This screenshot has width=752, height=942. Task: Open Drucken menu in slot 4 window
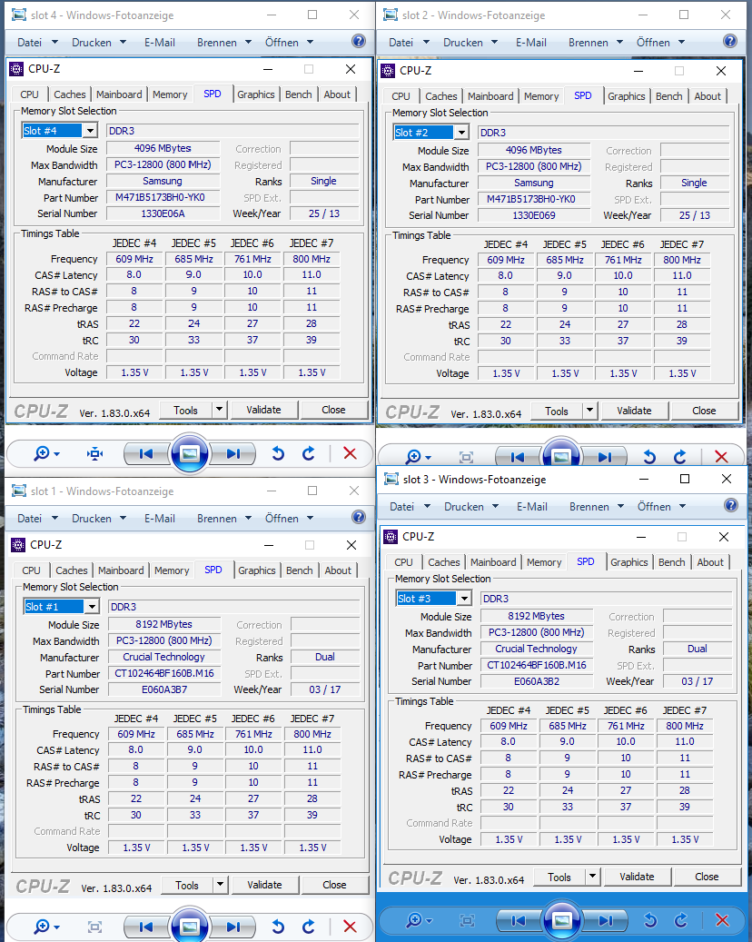[98, 43]
